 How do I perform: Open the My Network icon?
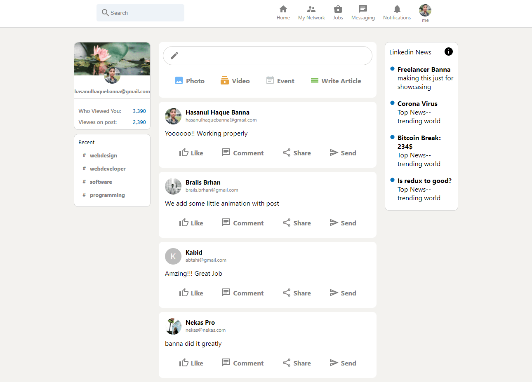[311, 9]
